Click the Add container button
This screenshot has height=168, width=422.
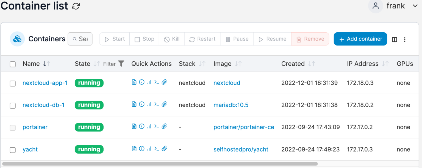pos(360,39)
